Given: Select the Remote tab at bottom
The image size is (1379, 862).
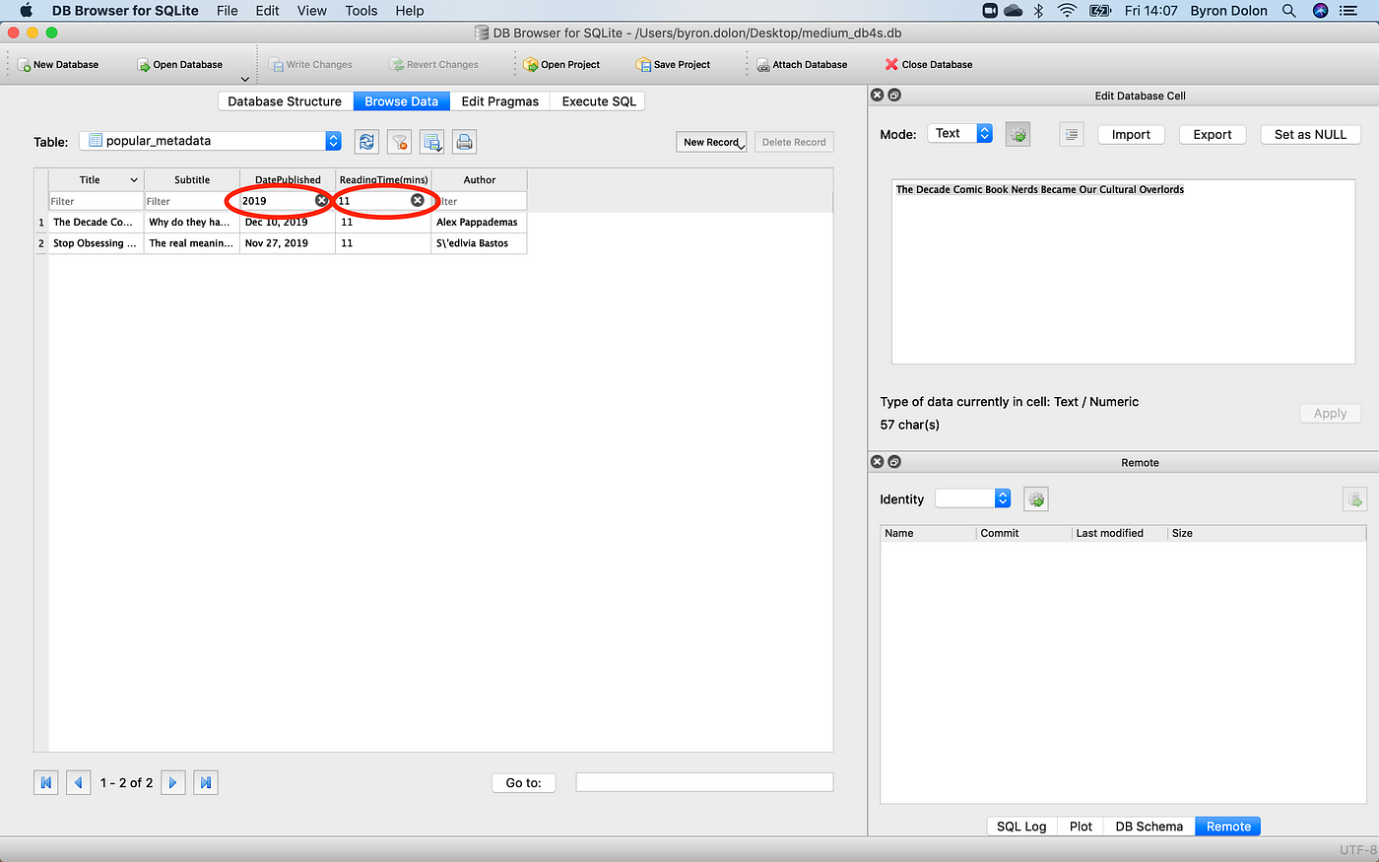Looking at the screenshot, I should pyautogui.click(x=1228, y=827).
